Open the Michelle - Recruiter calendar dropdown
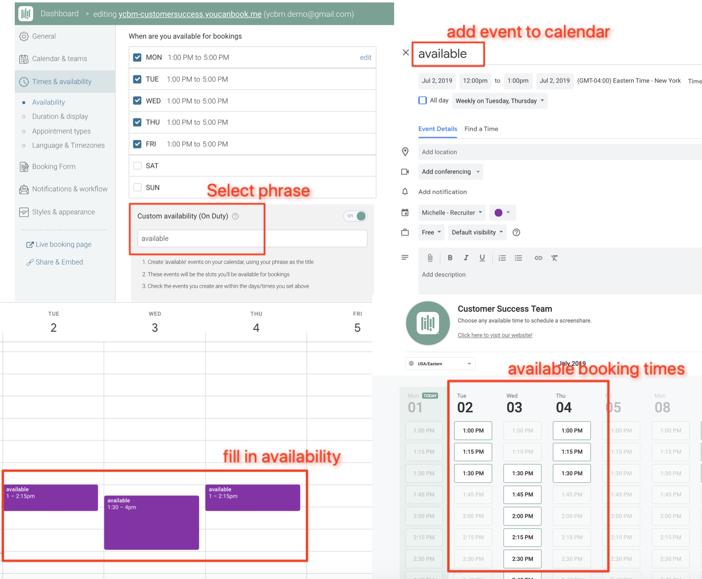Image resolution: width=702 pixels, height=579 pixels. 452,212
